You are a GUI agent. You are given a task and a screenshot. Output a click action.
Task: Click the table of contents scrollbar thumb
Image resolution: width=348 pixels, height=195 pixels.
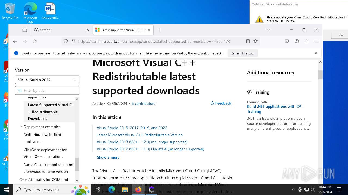click(x=77, y=164)
